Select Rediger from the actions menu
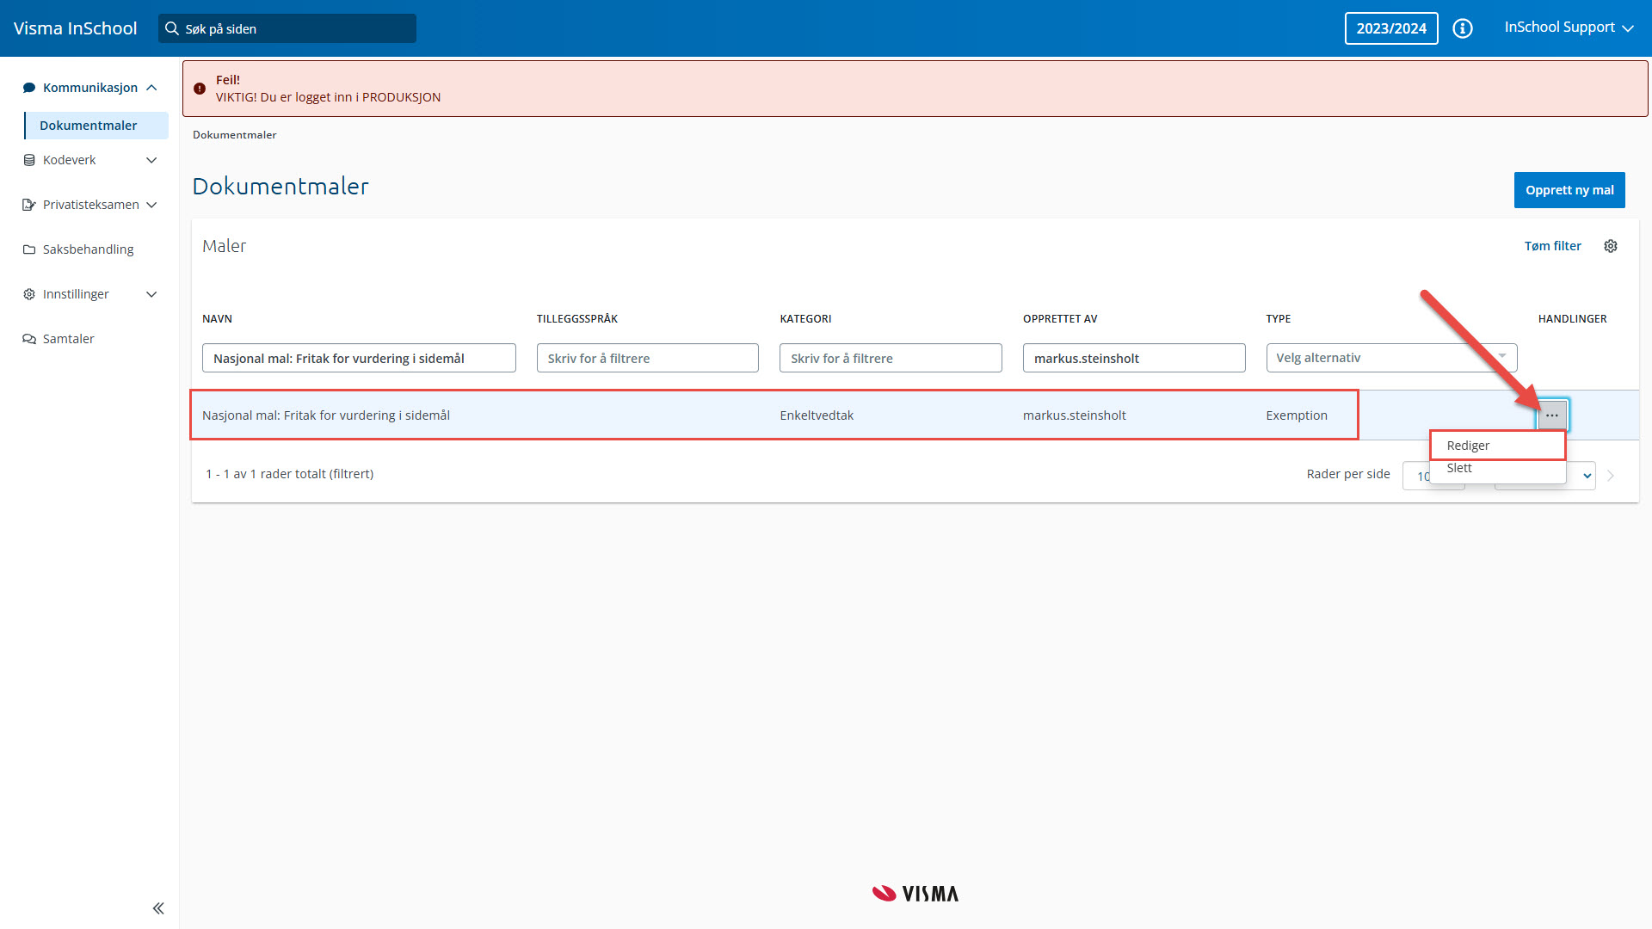 1468,446
